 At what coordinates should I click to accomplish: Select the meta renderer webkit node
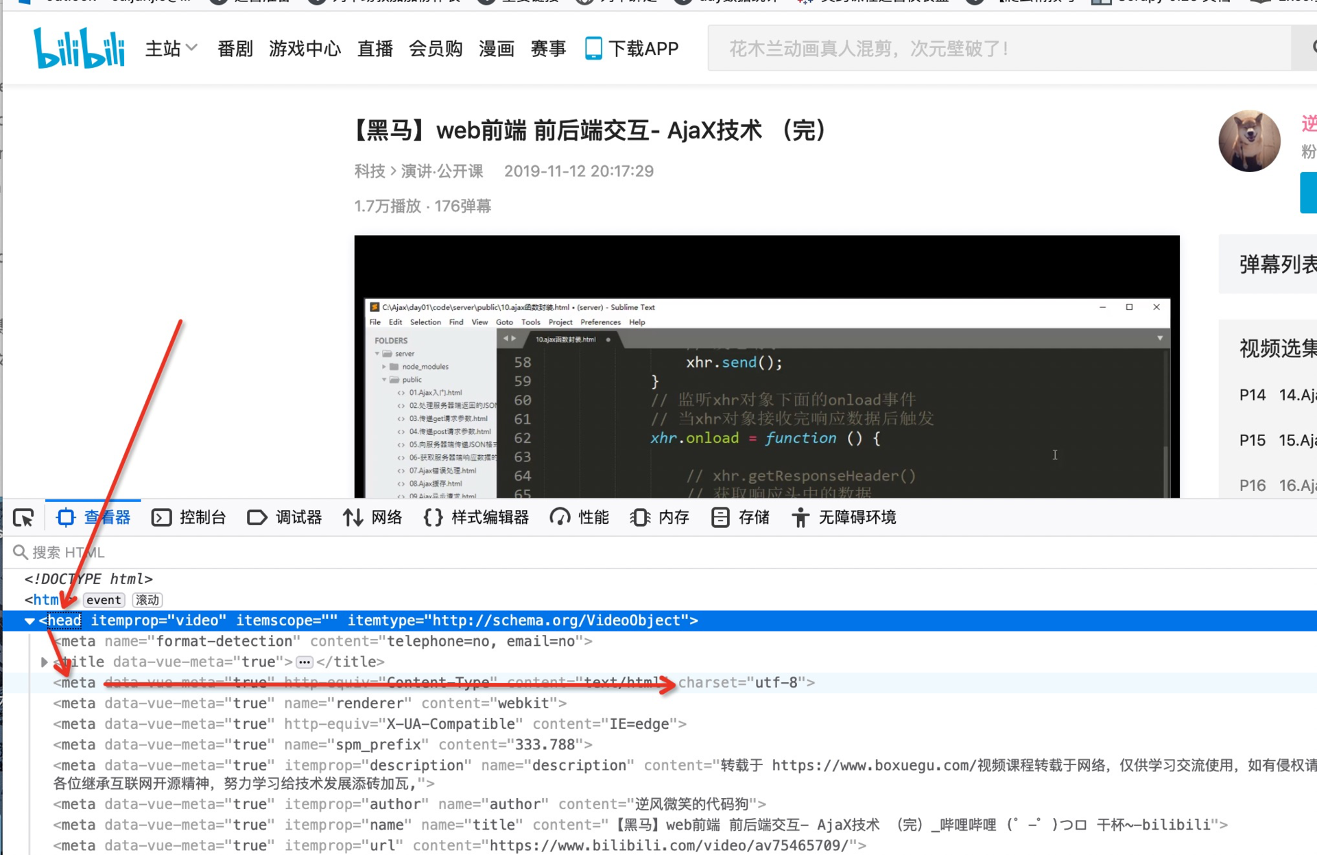point(310,703)
